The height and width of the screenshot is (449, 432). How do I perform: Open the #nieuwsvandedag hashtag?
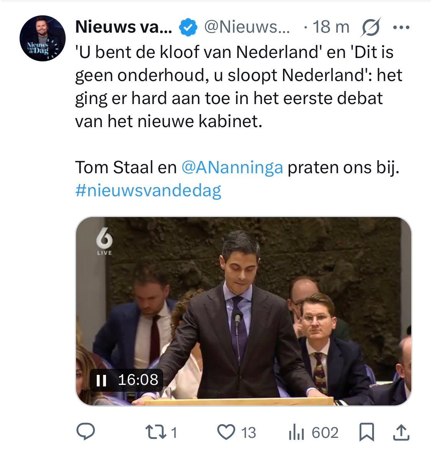click(148, 191)
